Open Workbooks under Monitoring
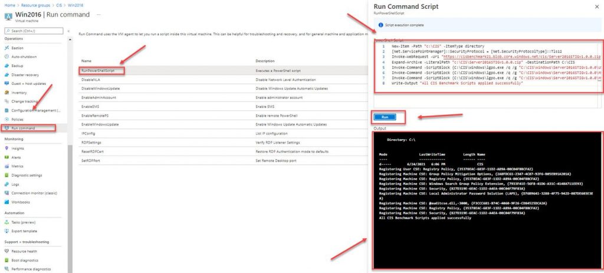The height and width of the screenshot is (273, 604). pos(21,202)
